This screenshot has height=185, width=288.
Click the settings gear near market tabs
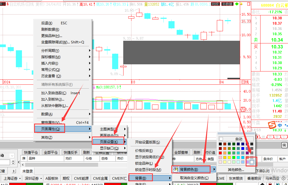pos(284,178)
